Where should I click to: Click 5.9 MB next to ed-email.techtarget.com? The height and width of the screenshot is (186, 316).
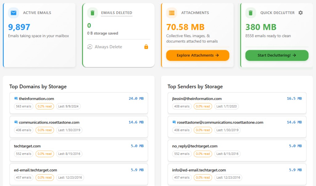pos(137,169)
